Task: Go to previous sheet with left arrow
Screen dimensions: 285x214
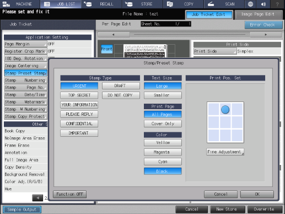Action: (x=114, y=34)
